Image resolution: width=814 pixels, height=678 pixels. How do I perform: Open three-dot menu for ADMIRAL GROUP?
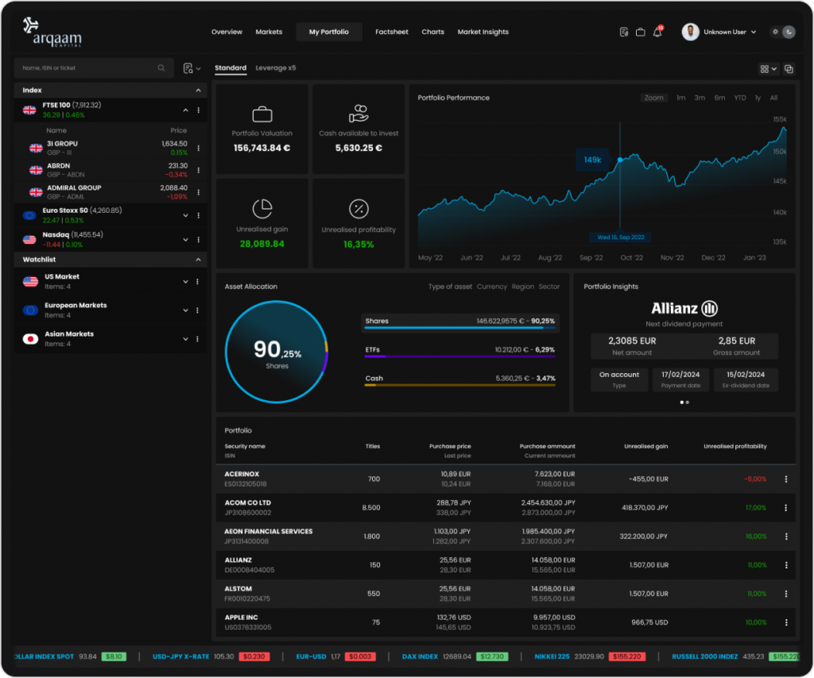tap(198, 191)
